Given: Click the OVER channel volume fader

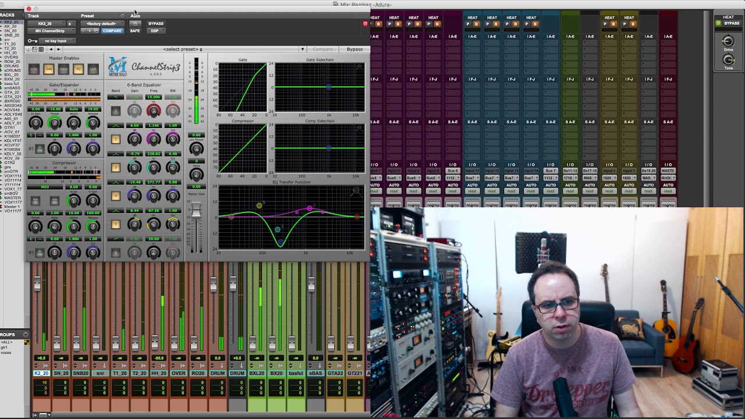Looking at the screenshot, I should [x=174, y=342].
